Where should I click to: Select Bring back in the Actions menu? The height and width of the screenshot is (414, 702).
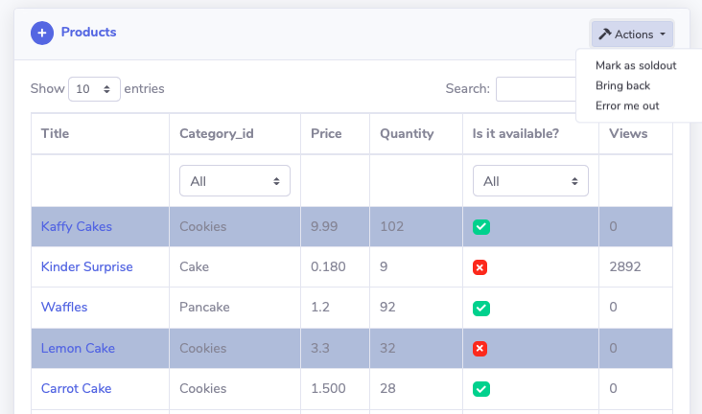click(622, 86)
